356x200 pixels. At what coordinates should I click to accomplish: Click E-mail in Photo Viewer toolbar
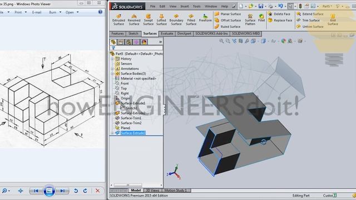click(x=37, y=12)
